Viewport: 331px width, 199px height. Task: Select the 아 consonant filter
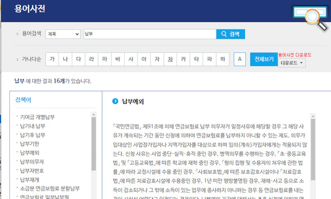pyautogui.click(x=144, y=59)
